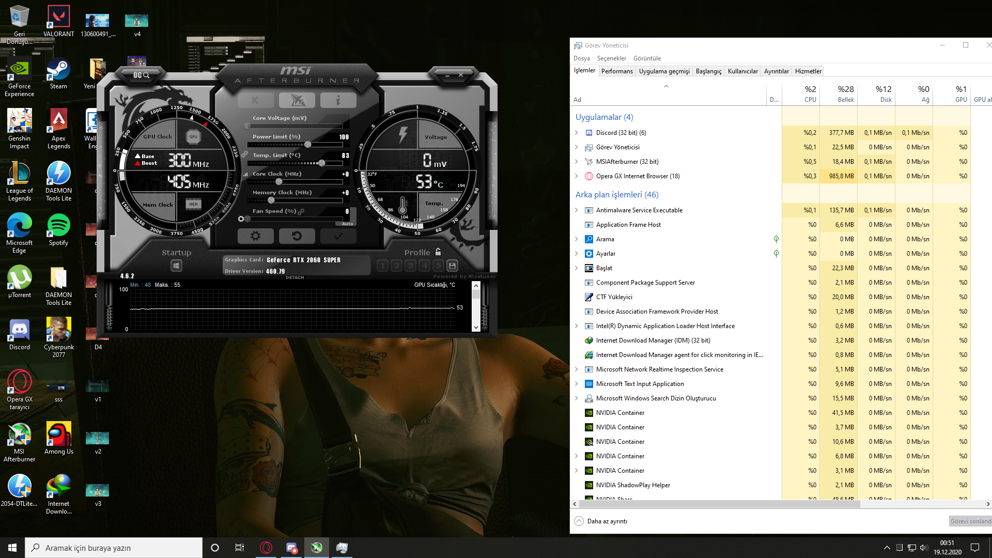Viewport: 992px width, 558px height.
Task: Open Cyberpunk 2077 desktop shortcut
Action: 58,337
